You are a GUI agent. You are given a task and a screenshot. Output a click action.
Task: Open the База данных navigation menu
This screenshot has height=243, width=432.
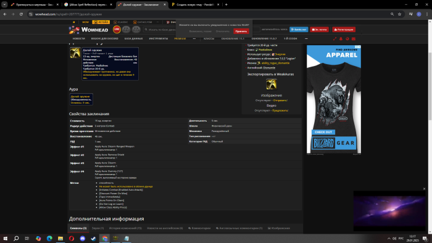click(x=133, y=38)
